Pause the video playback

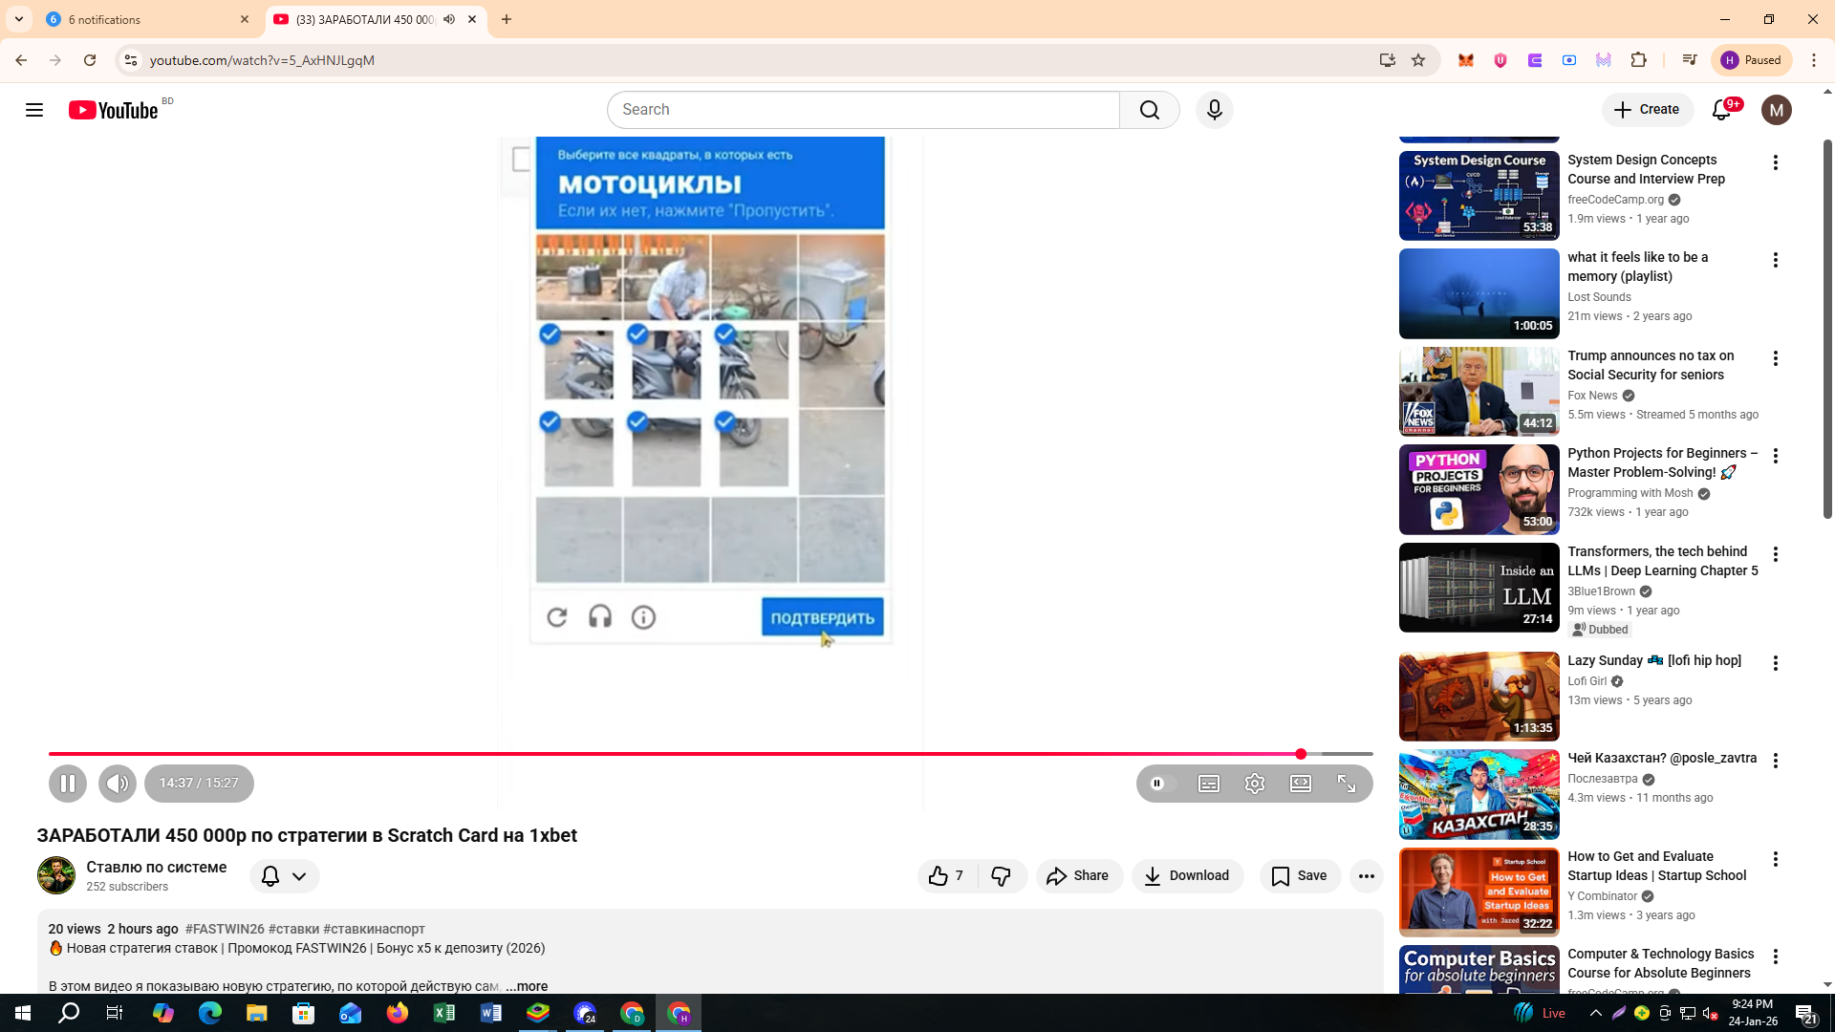point(68,784)
